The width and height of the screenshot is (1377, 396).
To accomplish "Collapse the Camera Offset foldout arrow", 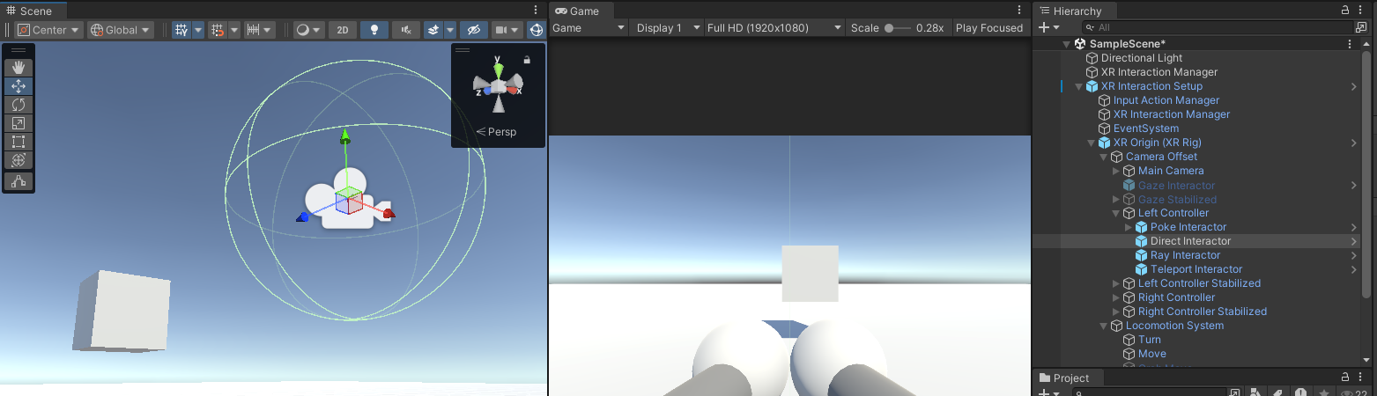I will click(1103, 157).
